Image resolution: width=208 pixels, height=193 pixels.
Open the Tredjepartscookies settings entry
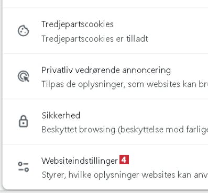point(105,31)
